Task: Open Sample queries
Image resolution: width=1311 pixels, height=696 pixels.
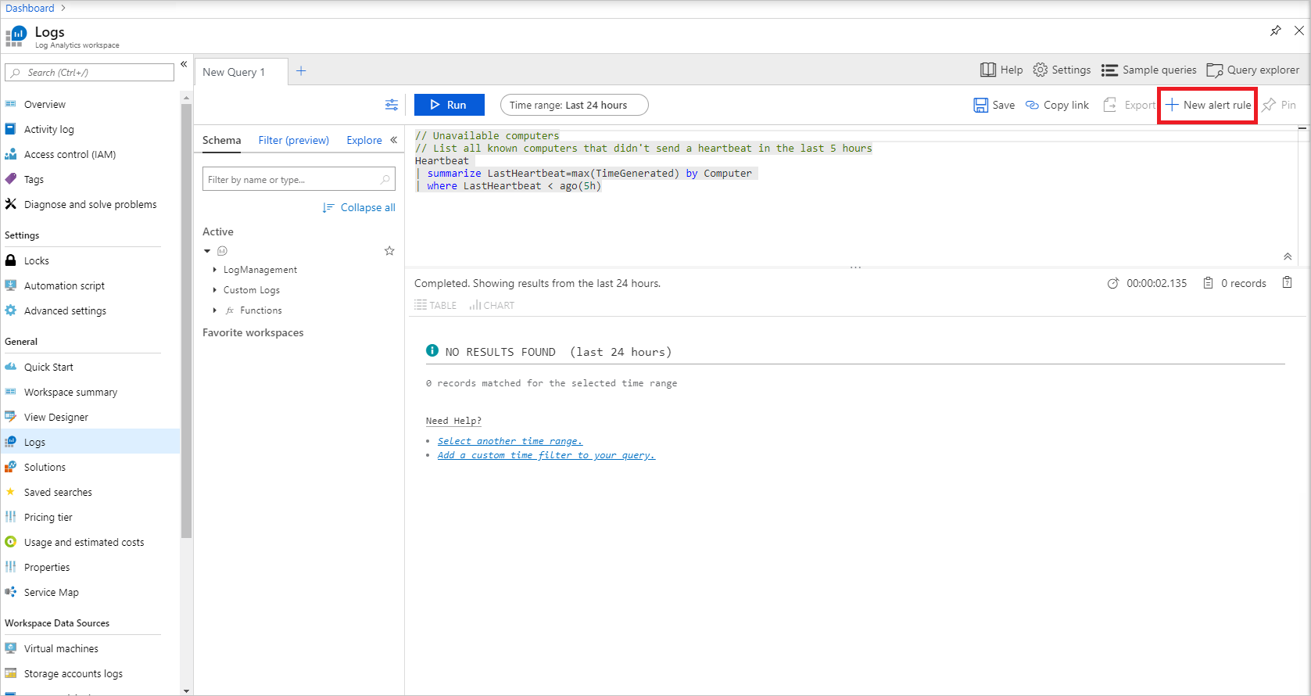Action: [x=1149, y=70]
